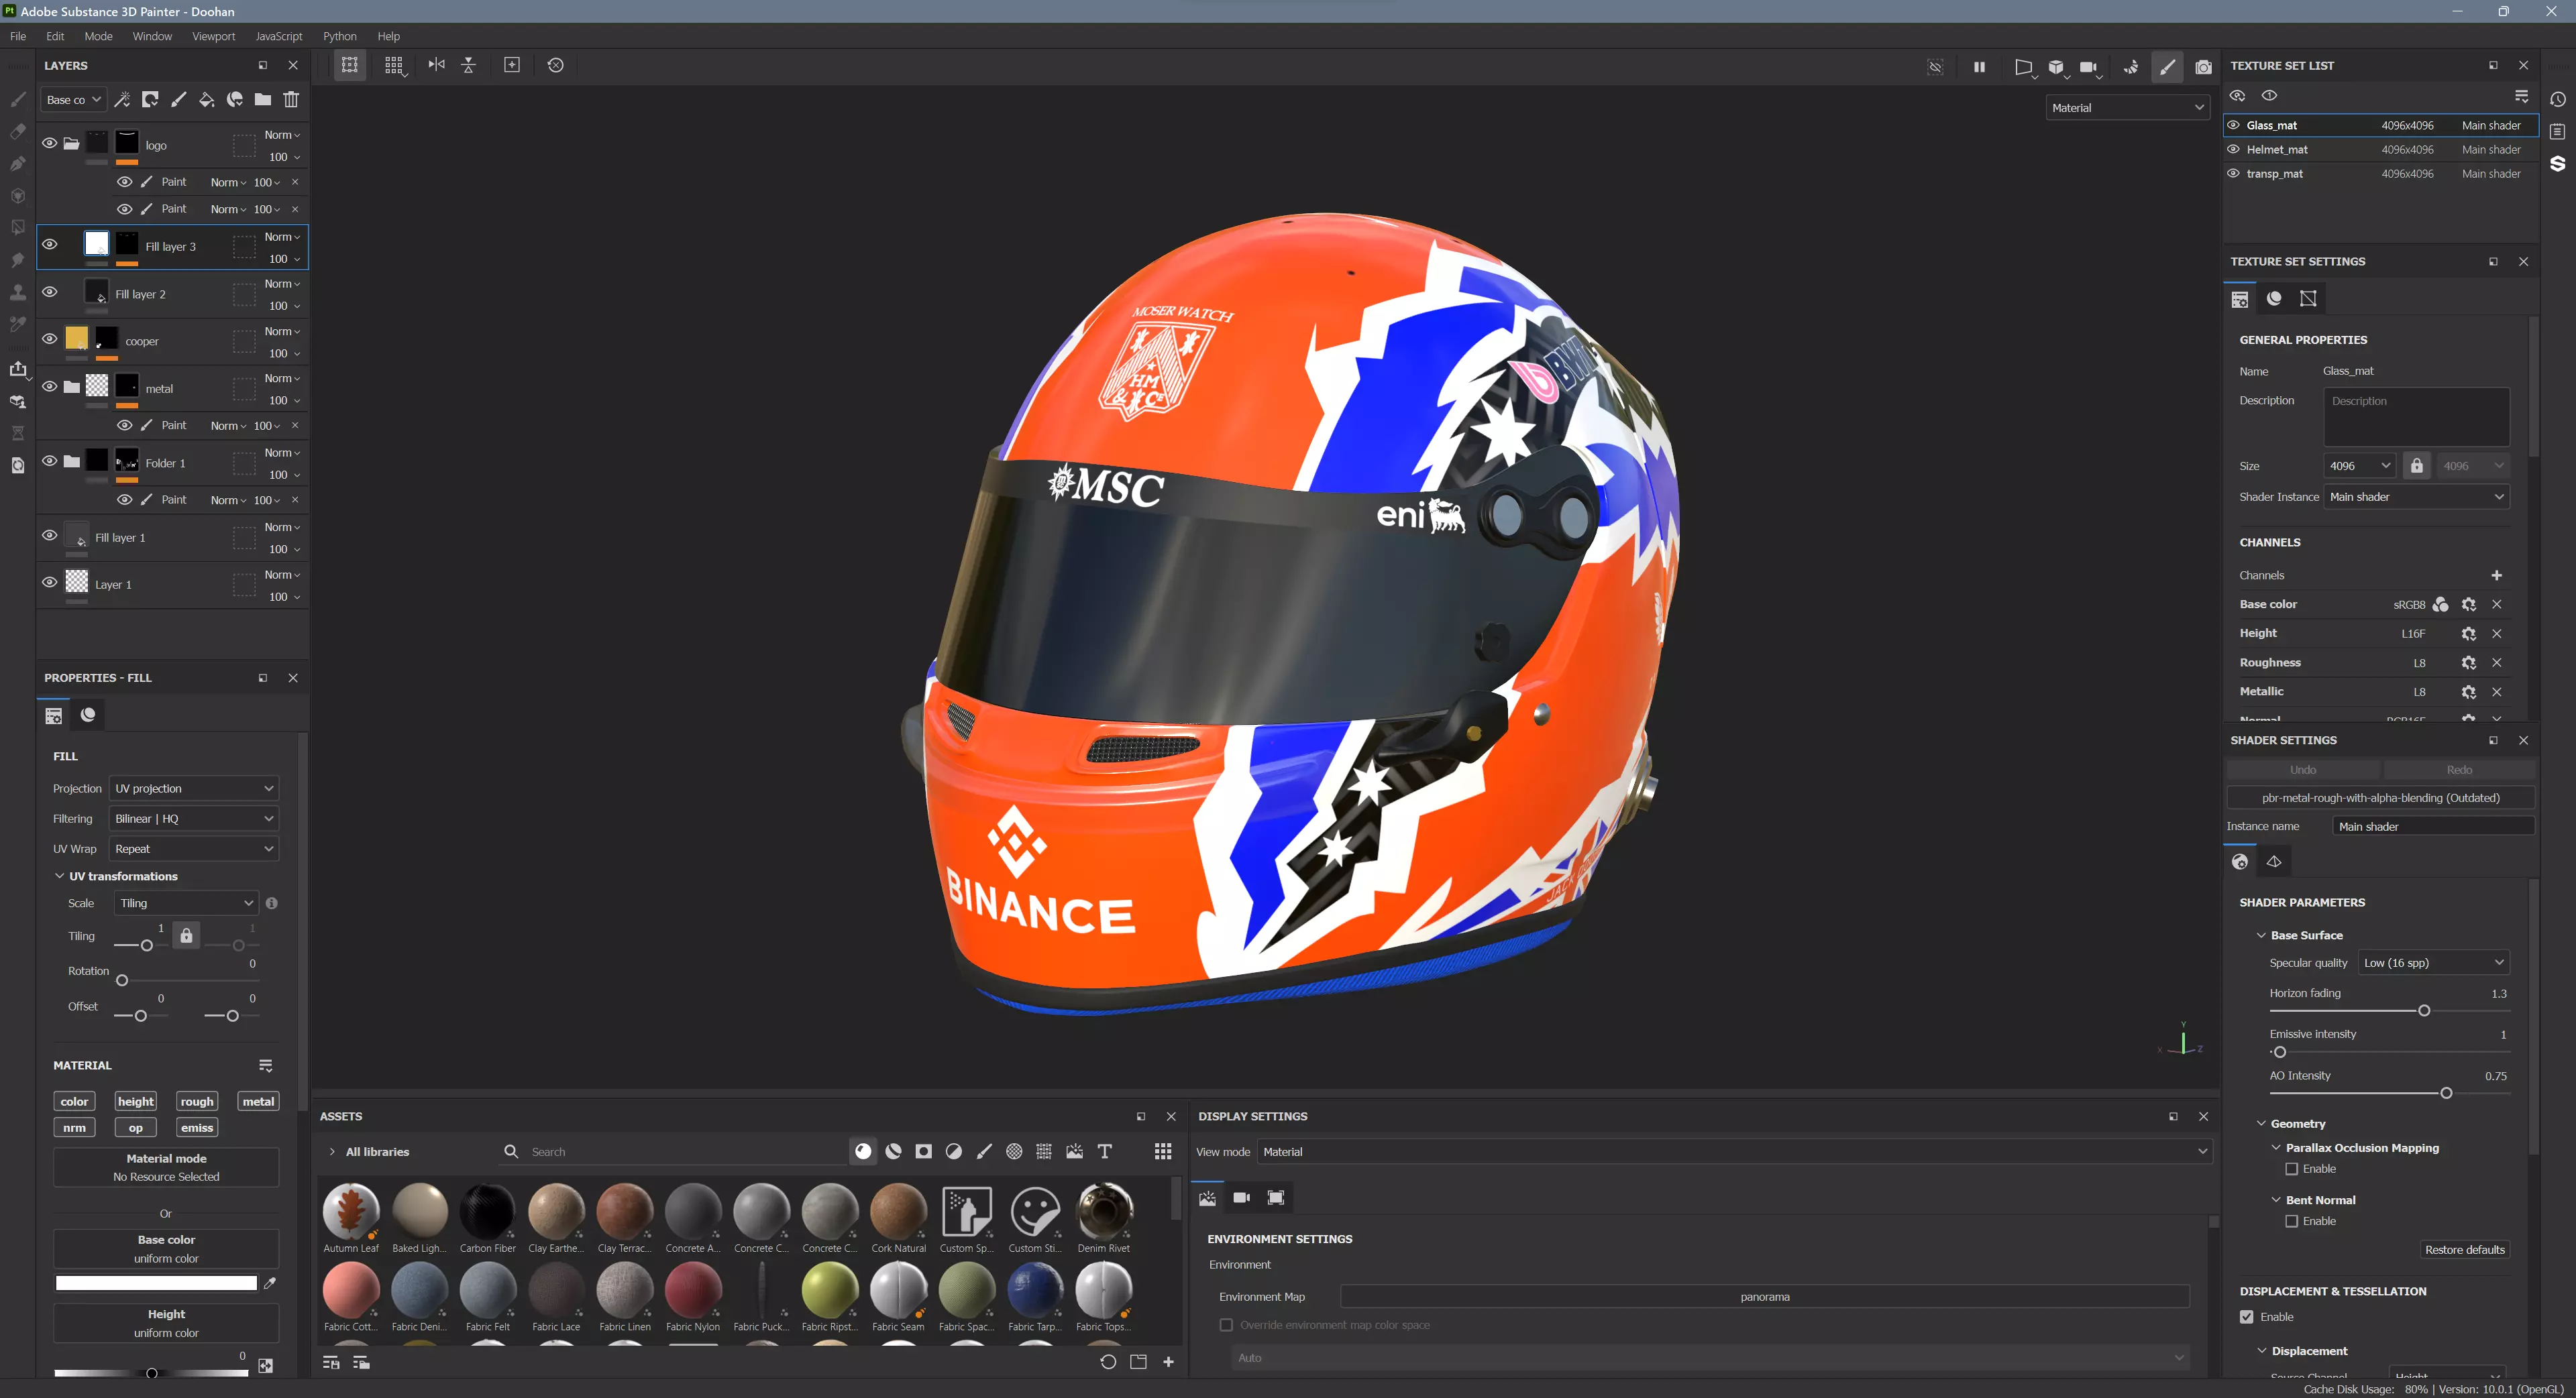The image size is (2576, 1398).
Task: Filter assets by brushes icon
Action: tap(984, 1151)
